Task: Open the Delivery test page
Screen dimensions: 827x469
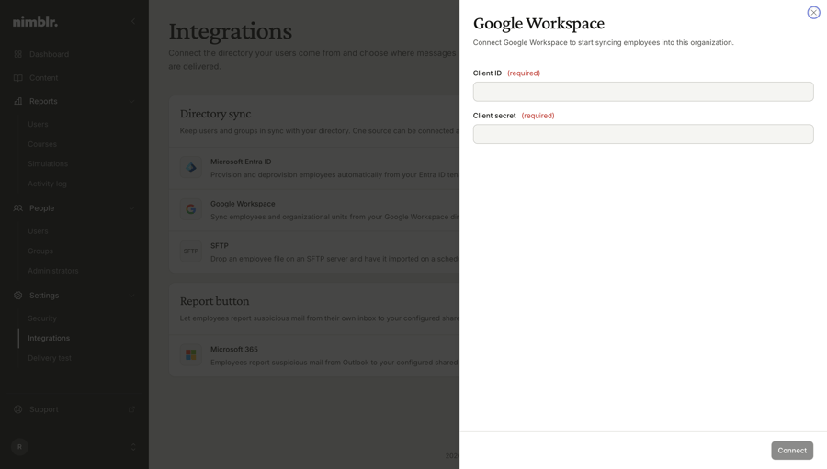Action: [50, 358]
